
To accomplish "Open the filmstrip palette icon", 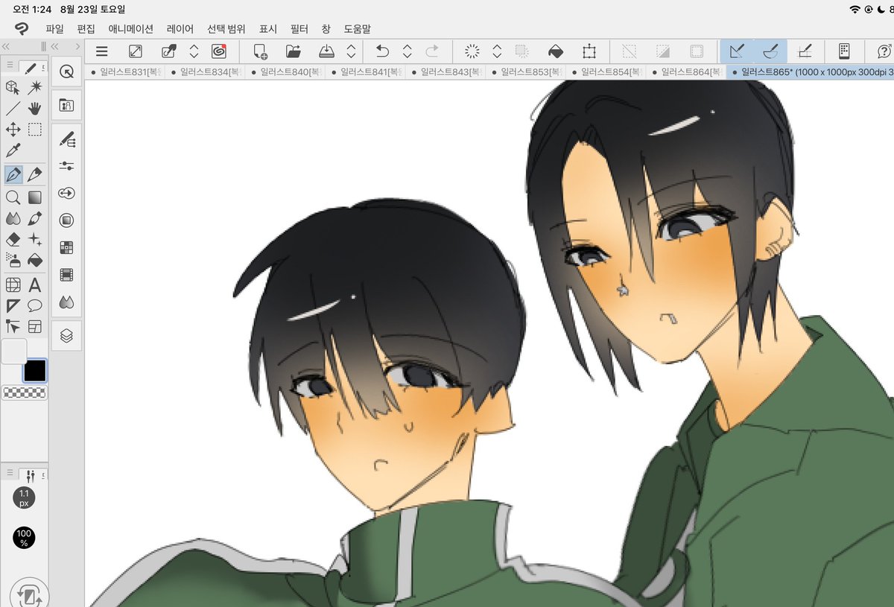I will (66, 275).
